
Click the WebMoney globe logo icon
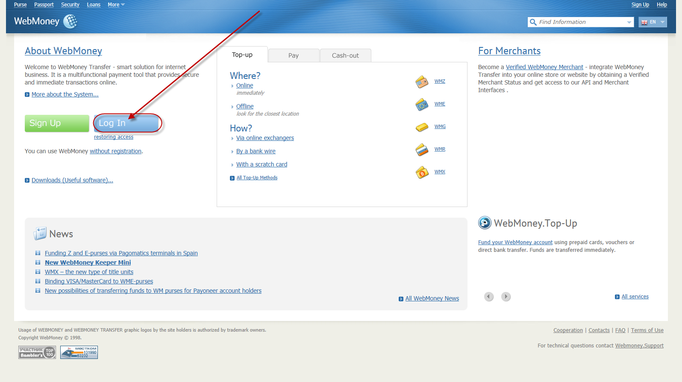pyautogui.click(x=70, y=21)
